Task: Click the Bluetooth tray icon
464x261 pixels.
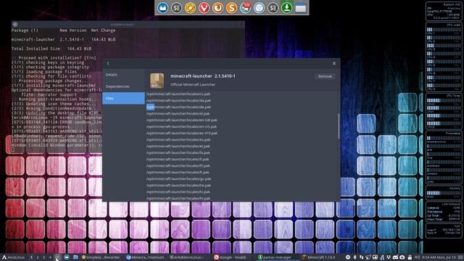Action: click(355, 257)
